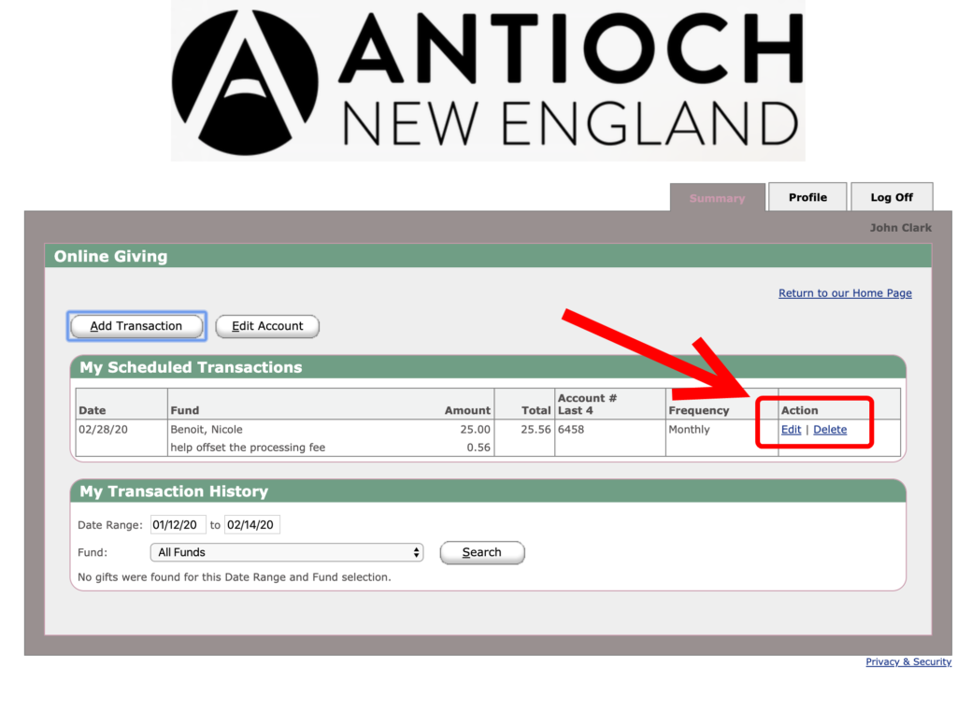957x711 pixels.
Task: Delete the Benoit, Nicole scheduled transaction
Action: click(x=830, y=430)
